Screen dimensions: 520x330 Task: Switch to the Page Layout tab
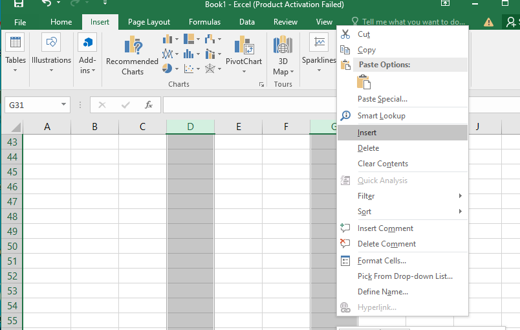tap(149, 22)
